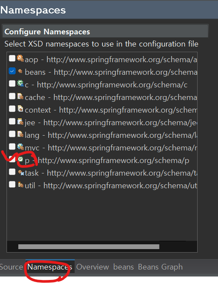Screen dimensions: 218x283
Task: Click the c namespace icon
Action: click(x=20, y=83)
